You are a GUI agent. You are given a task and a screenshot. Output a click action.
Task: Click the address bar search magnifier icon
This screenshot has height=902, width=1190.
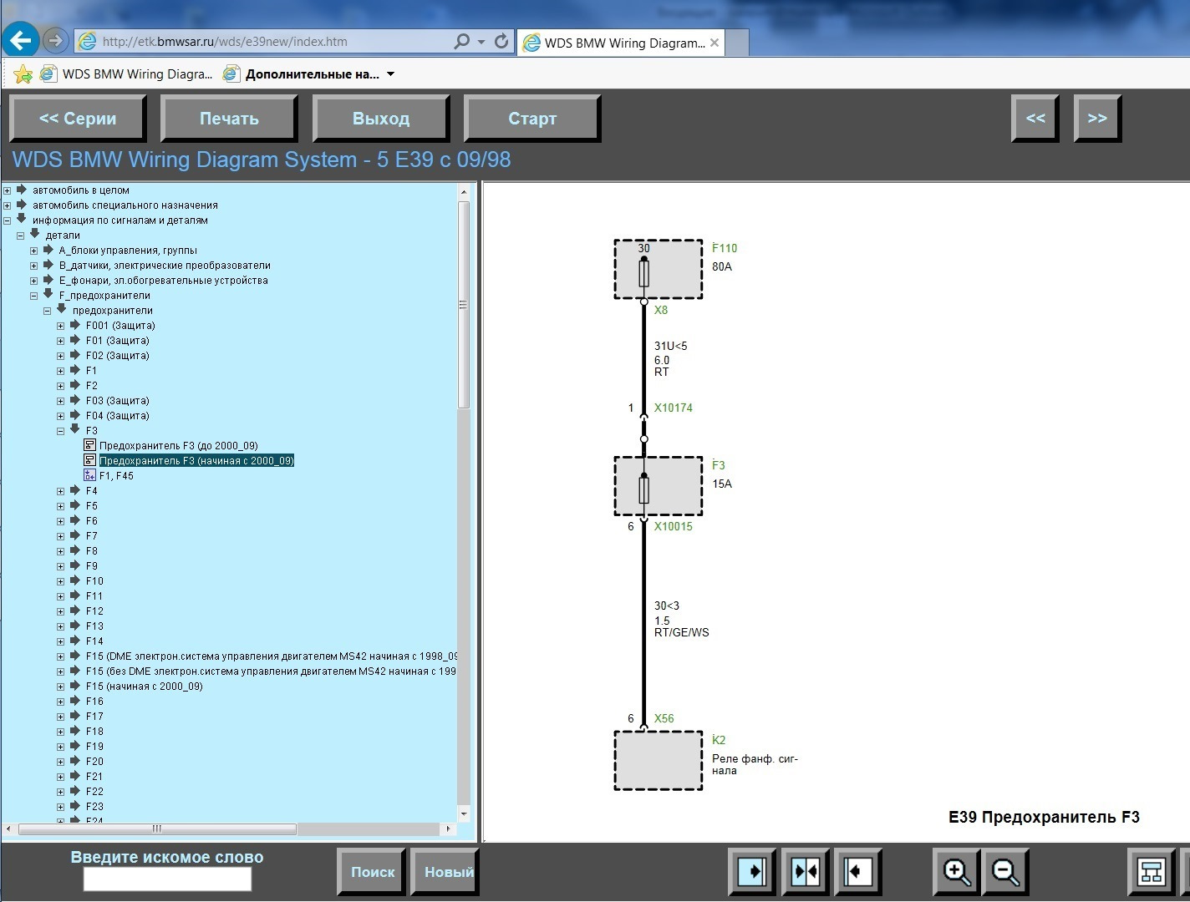[x=461, y=41]
